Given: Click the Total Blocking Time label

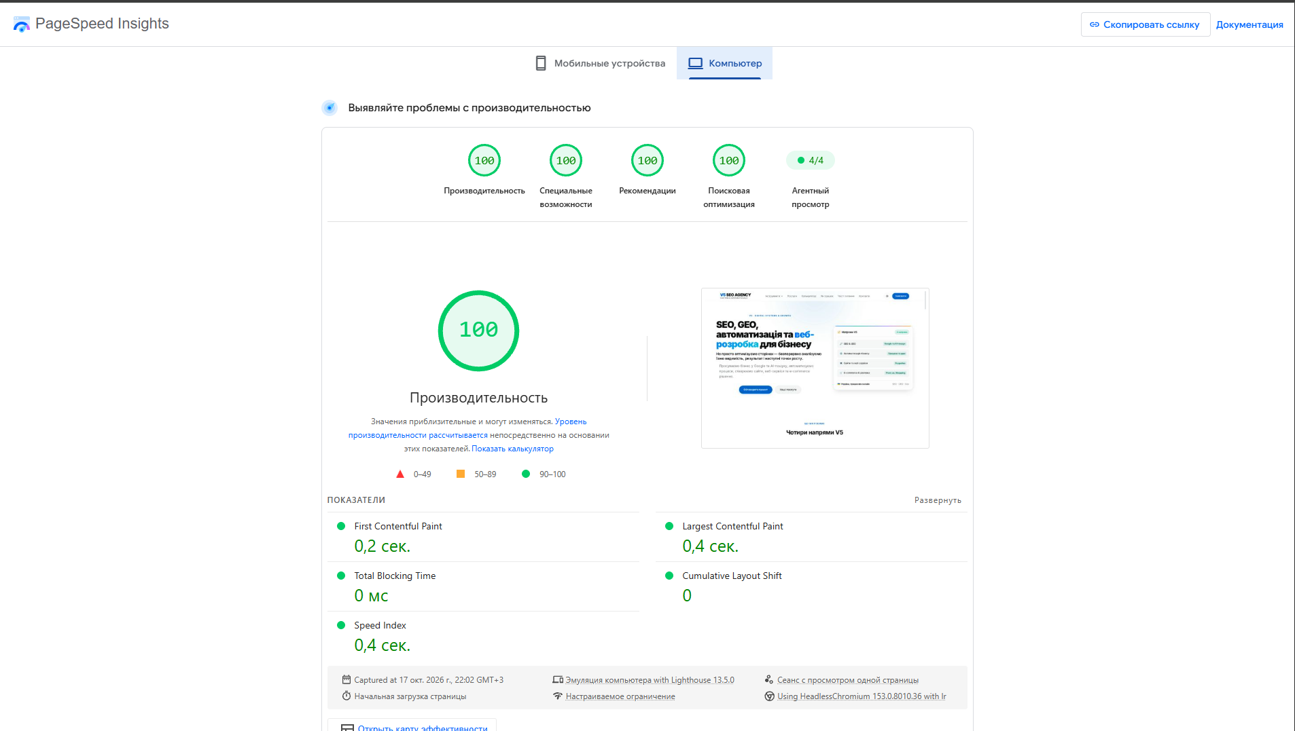Looking at the screenshot, I should 395,576.
